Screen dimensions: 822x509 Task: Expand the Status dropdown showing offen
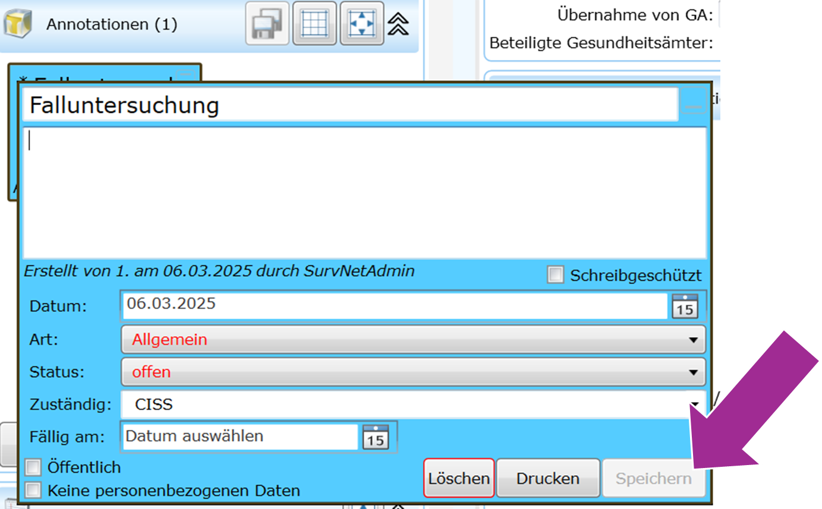pyautogui.click(x=412, y=372)
